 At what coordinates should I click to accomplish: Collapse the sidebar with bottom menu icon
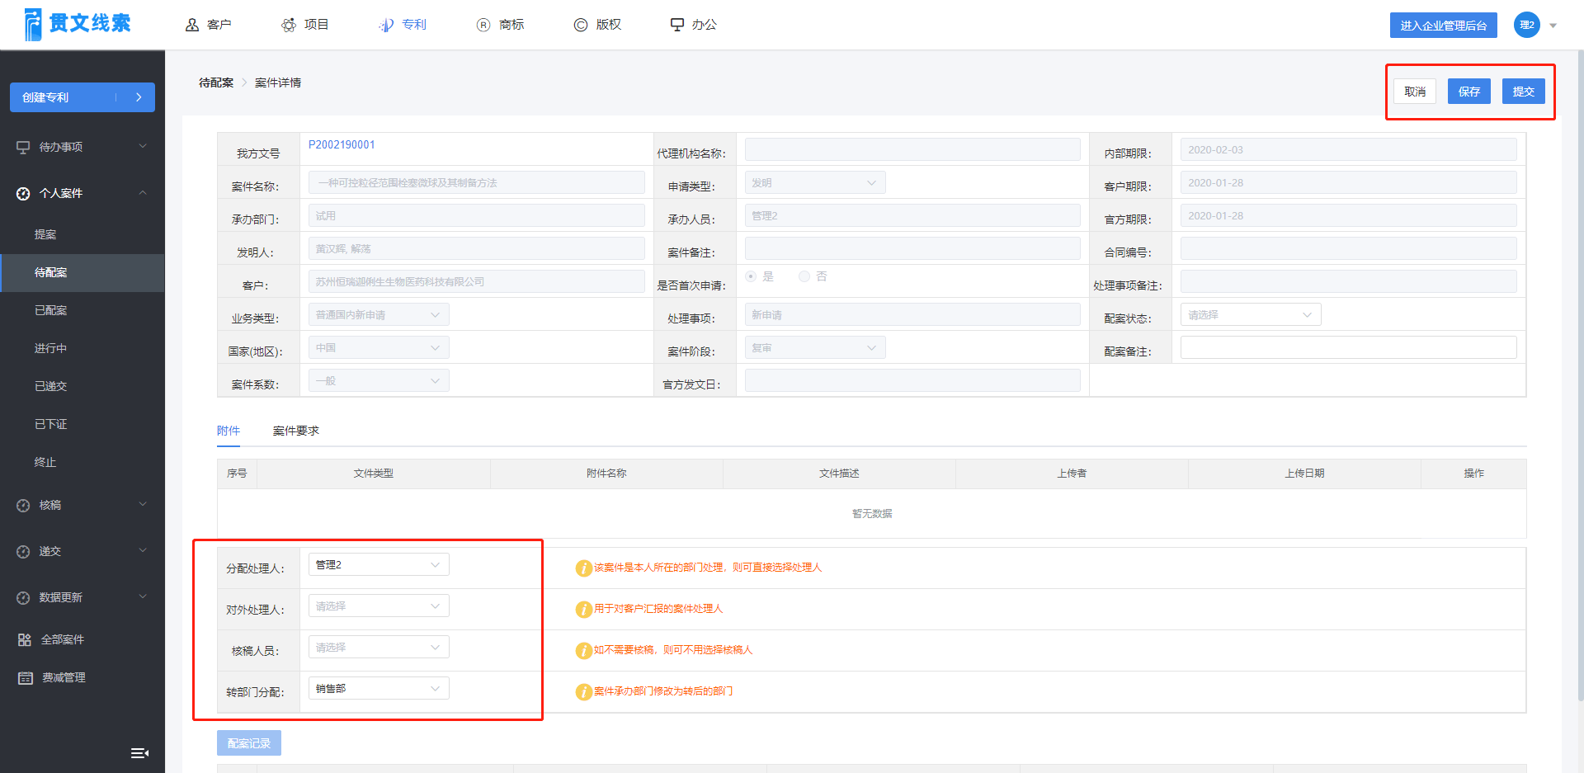click(140, 752)
